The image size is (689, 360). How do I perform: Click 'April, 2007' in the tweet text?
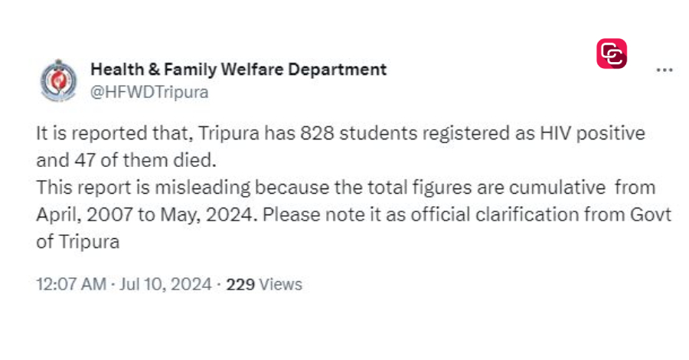pyautogui.click(x=84, y=215)
